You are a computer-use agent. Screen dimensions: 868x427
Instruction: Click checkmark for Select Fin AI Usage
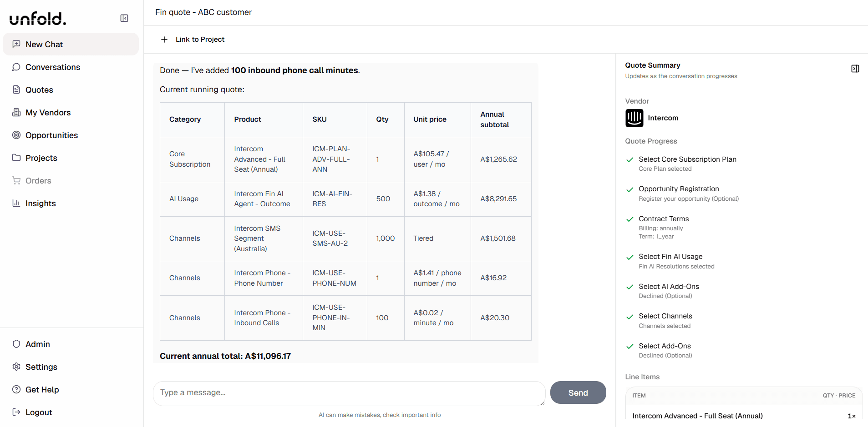(630, 257)
